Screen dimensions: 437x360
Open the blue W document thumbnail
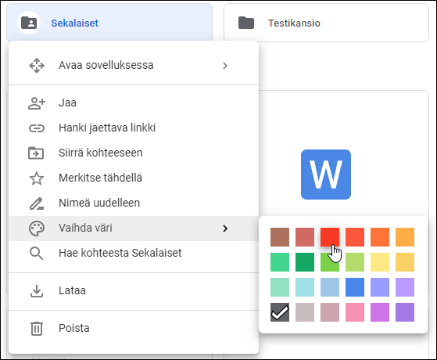[x=326, y=175]
